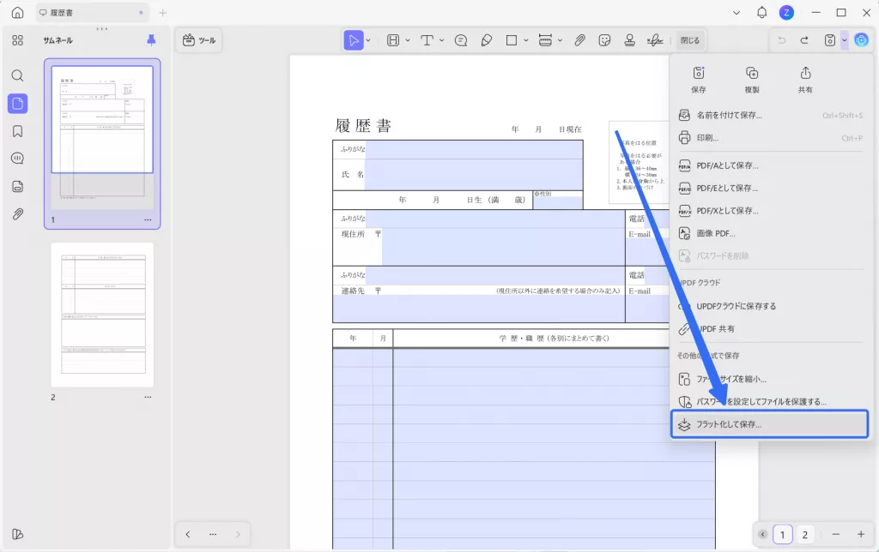This screenshot has height=552, width=879.
Task: Toggle the pin on thumbnail panel
Action: coord(152,40)
